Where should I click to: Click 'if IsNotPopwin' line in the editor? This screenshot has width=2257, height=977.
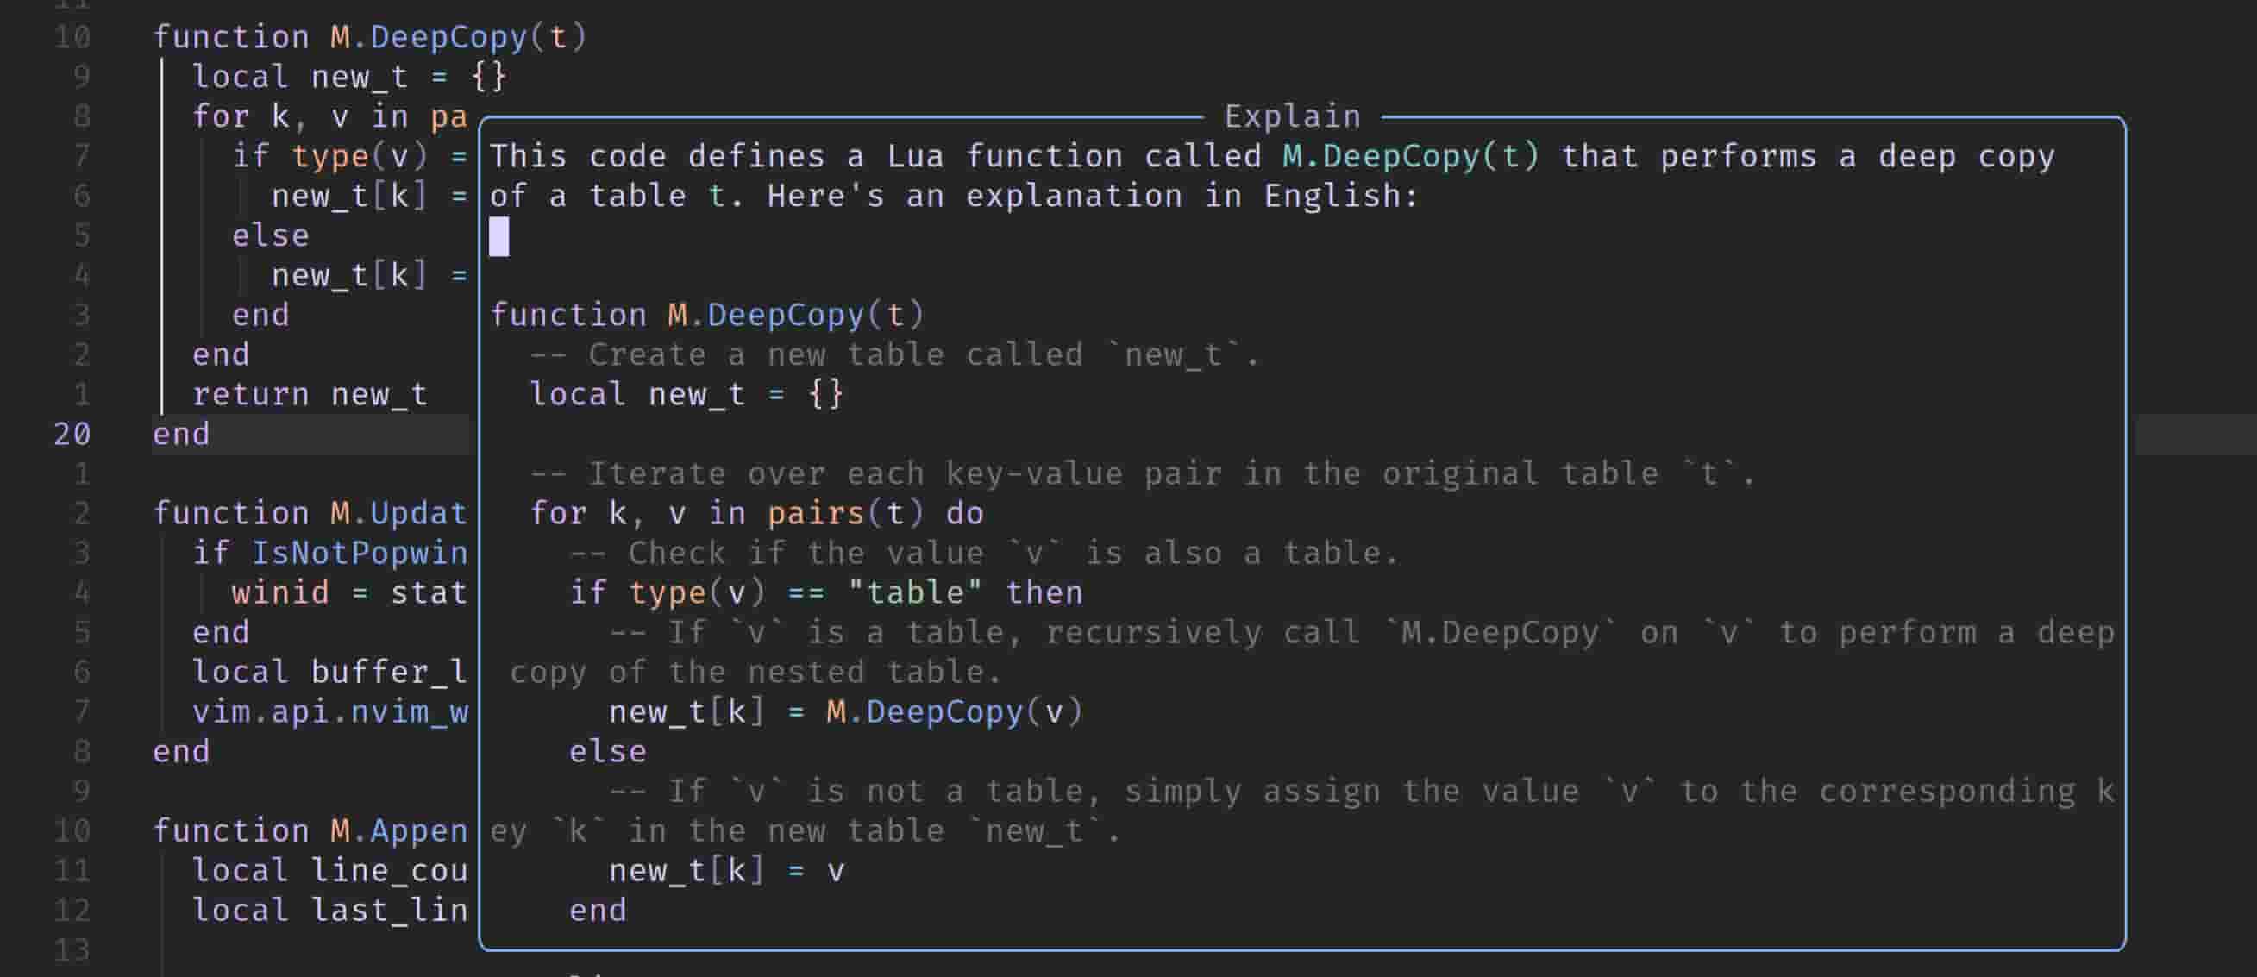329,553
